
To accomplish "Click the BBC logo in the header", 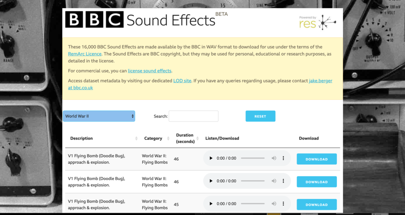I will 94,20.
